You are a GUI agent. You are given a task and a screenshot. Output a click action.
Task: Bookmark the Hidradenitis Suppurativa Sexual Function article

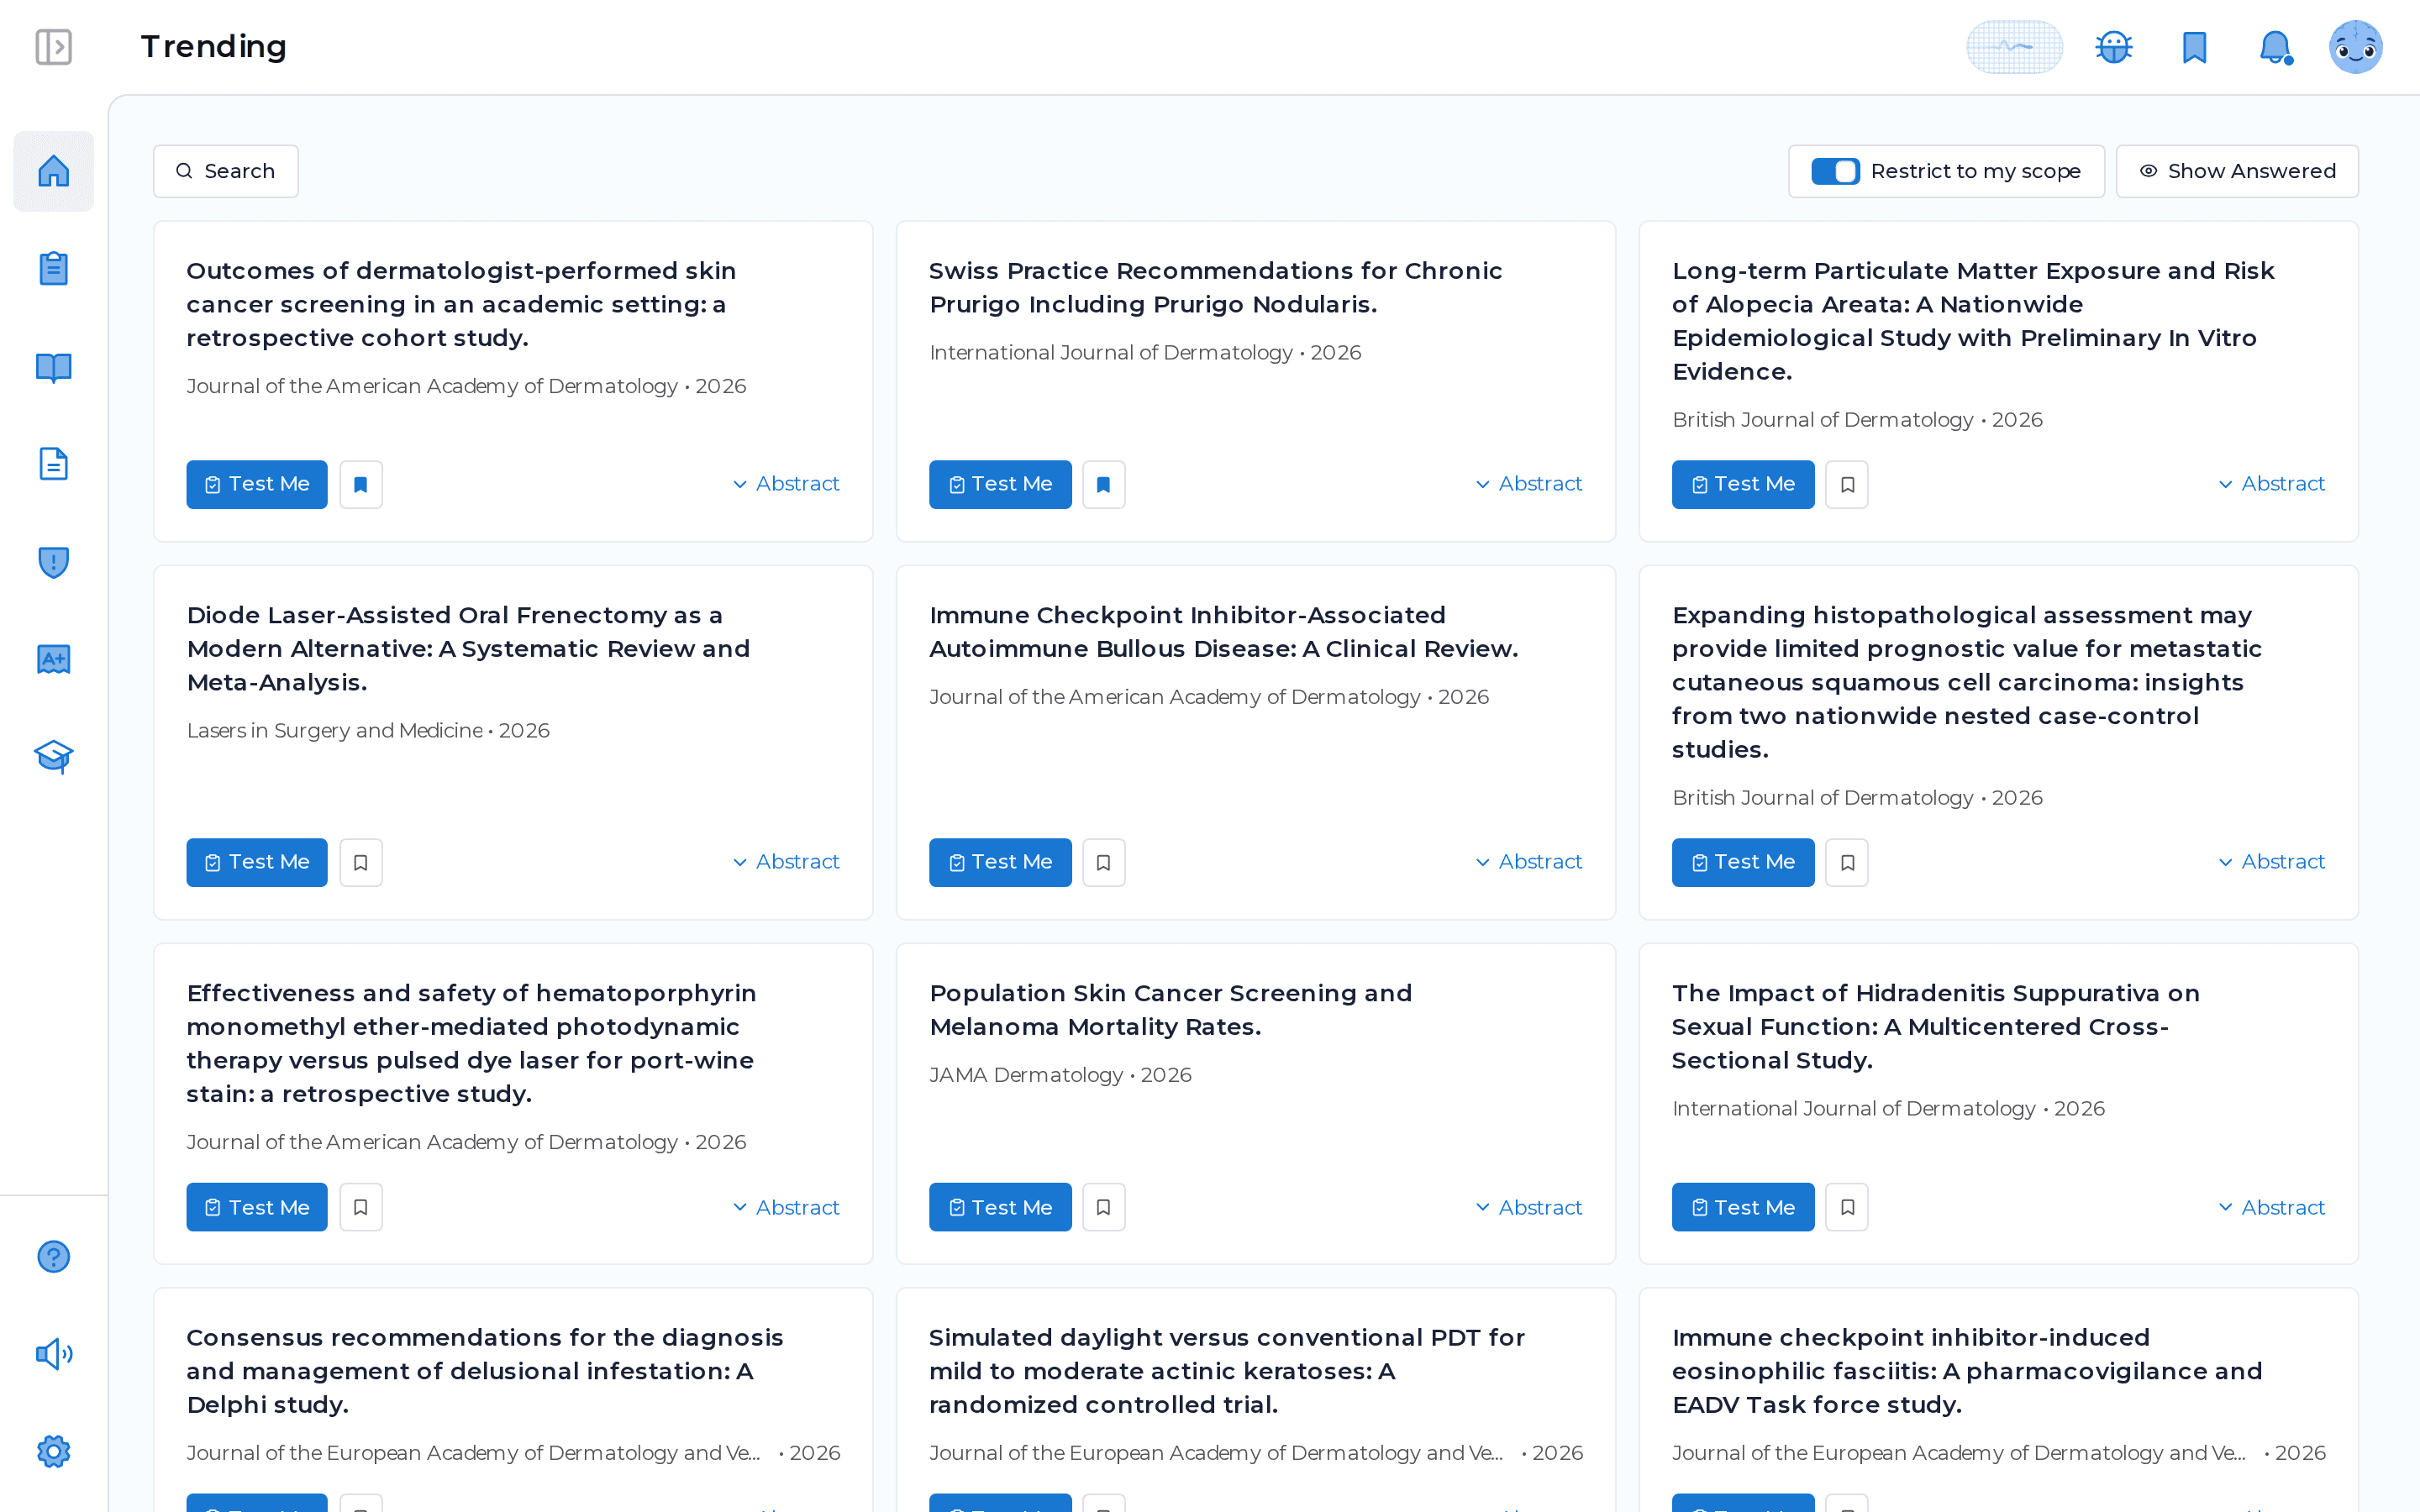[1847, 1207]
